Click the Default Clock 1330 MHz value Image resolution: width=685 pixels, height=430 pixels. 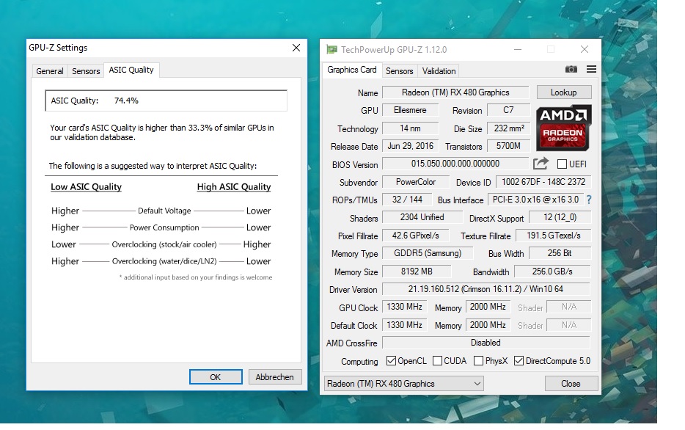click(x=405, y=325)
